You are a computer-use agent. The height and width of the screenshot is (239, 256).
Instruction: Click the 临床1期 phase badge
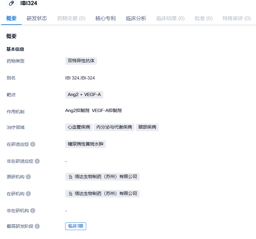pyautogui.click(x=76, y=226)
